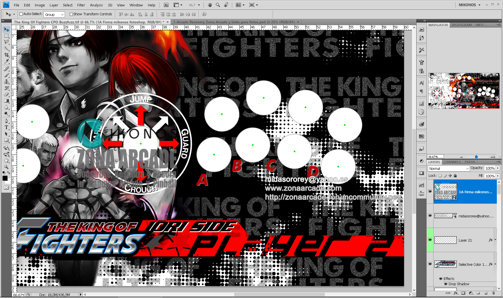This screenshot has width=503, height=298.
Task: Expand Layer 21 effects list
Action: pyautogui.click(x=495, y=240)
